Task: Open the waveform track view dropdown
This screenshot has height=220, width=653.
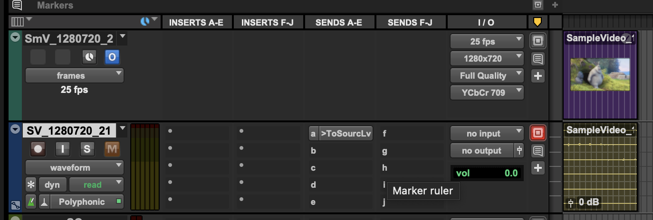Action: [74, 167]
